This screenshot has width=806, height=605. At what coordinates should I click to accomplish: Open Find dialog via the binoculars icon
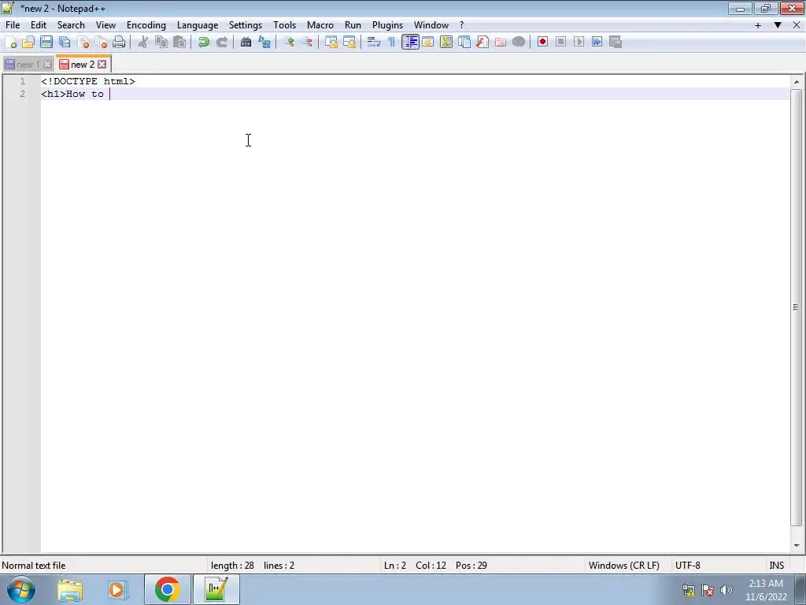pos(246,43)
